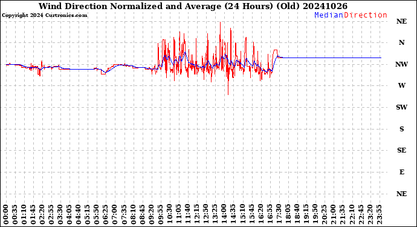The image size is (417, 227).
Task: Click the '00:00' time label
Action: (6, 214)
